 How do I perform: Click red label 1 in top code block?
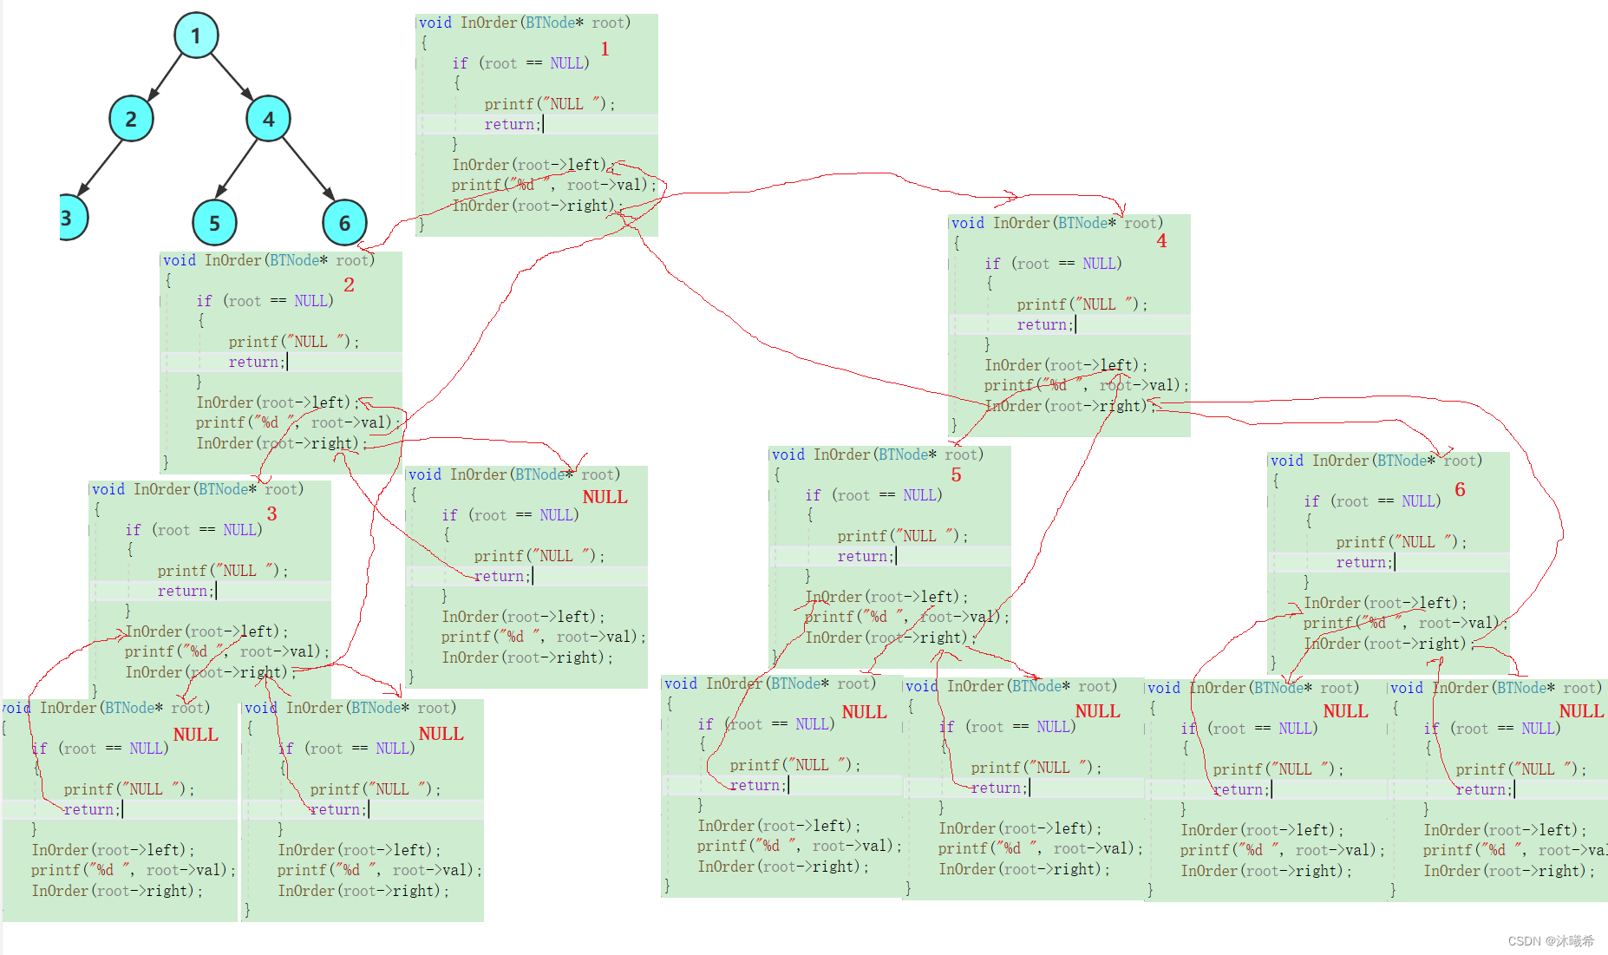point(605,49)
